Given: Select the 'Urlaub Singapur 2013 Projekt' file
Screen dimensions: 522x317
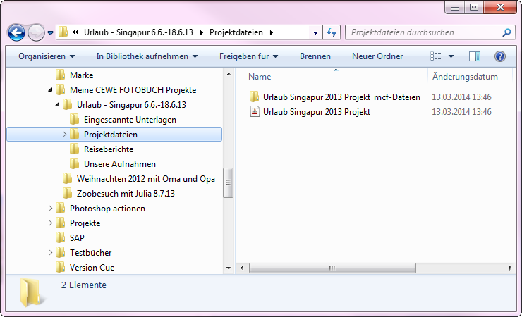Looking at the screenshot, I should (317, 112).
